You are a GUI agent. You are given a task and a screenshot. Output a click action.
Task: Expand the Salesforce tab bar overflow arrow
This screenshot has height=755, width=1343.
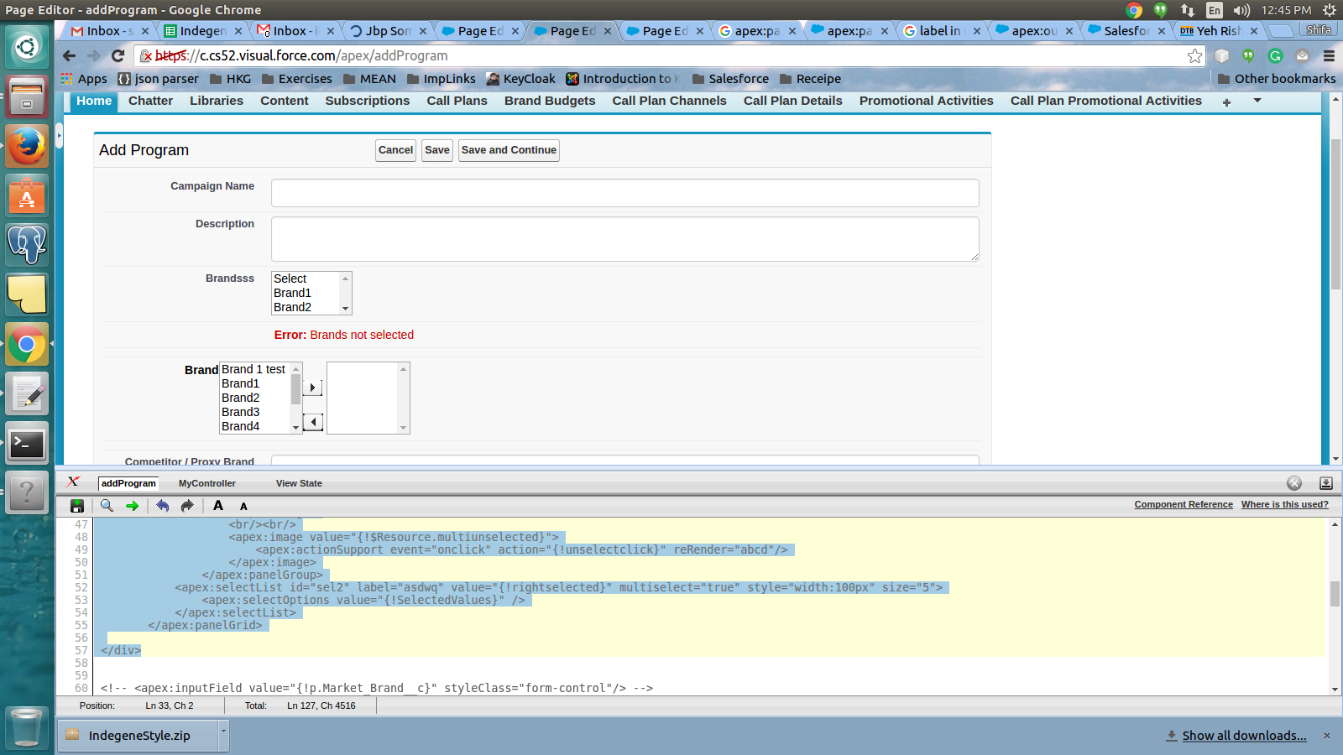[1257, 101]
